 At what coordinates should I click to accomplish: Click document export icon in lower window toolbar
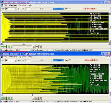coord(40,98)
